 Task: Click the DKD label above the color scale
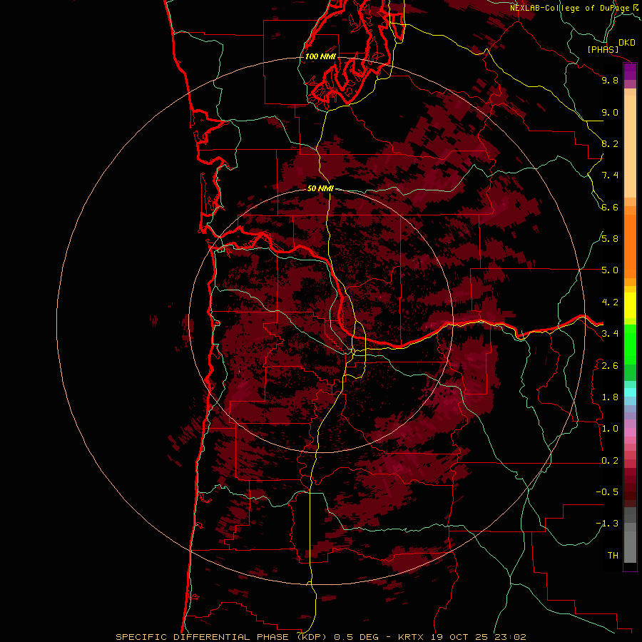click(x=627, y=42)
